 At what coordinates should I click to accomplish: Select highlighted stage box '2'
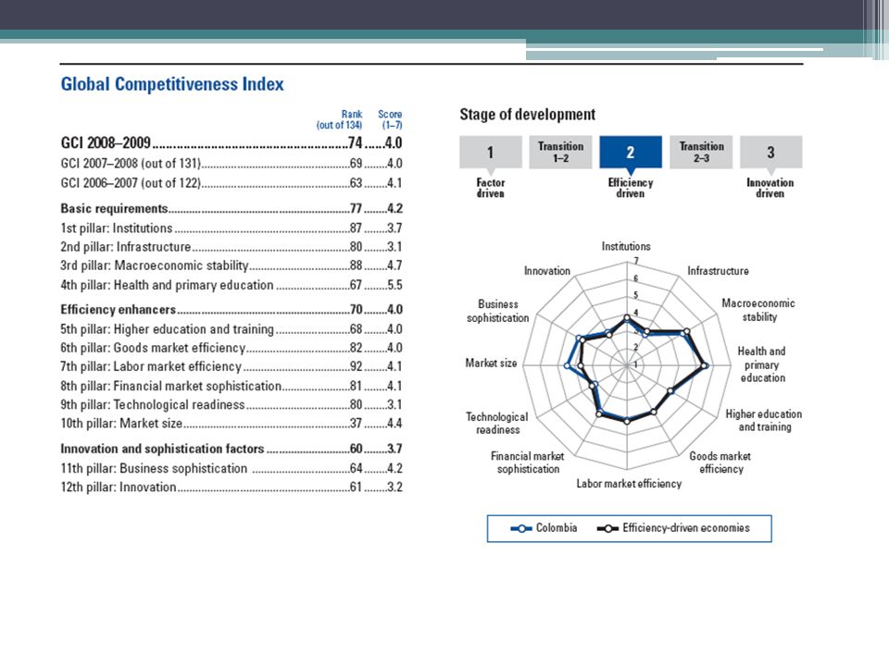coord(631,152)
